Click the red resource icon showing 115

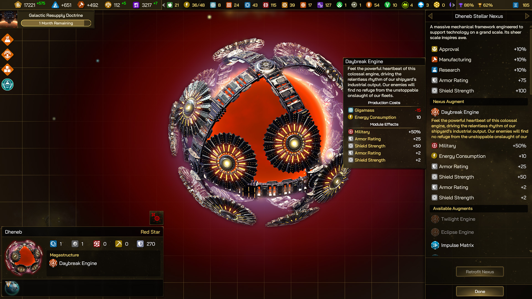point(266,5)
